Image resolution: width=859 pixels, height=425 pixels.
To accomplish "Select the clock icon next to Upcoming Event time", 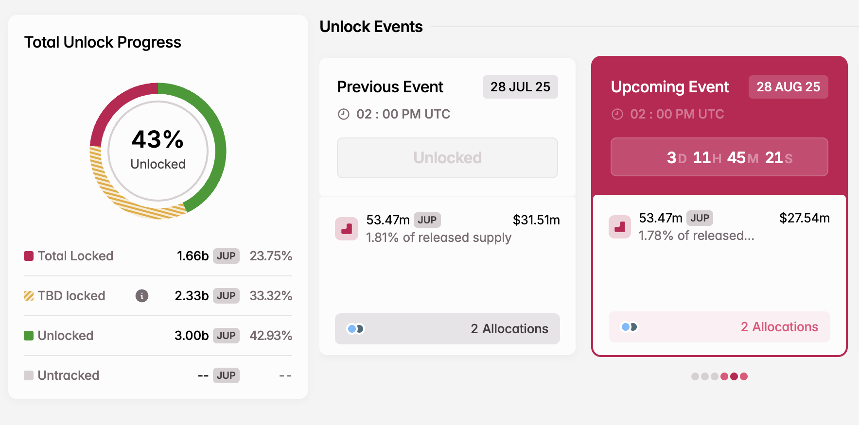I will coord(617,114).
